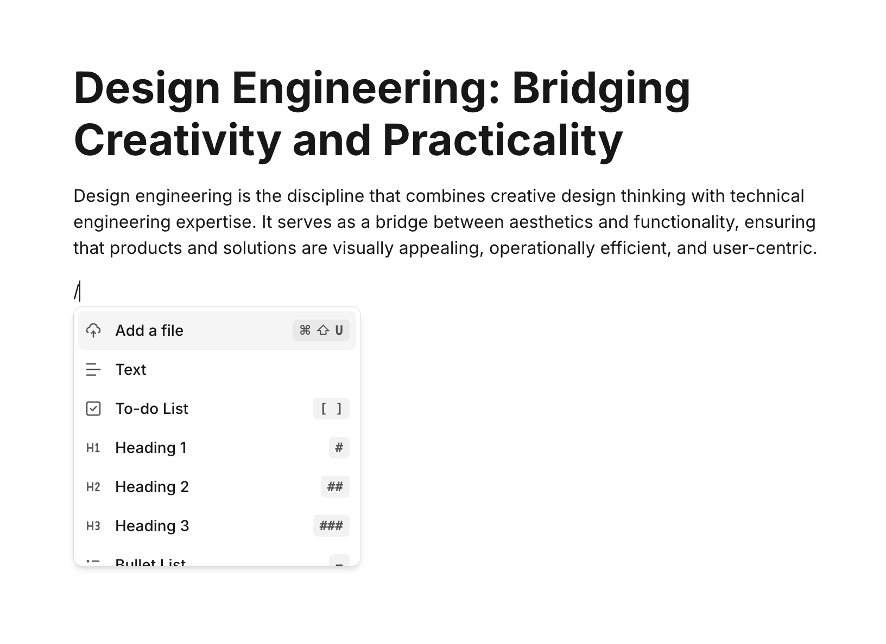The height and width of the screenshot is (644, 886).
Task: Choose Heading 2 from the menu
Action: (x=152, y=487)
